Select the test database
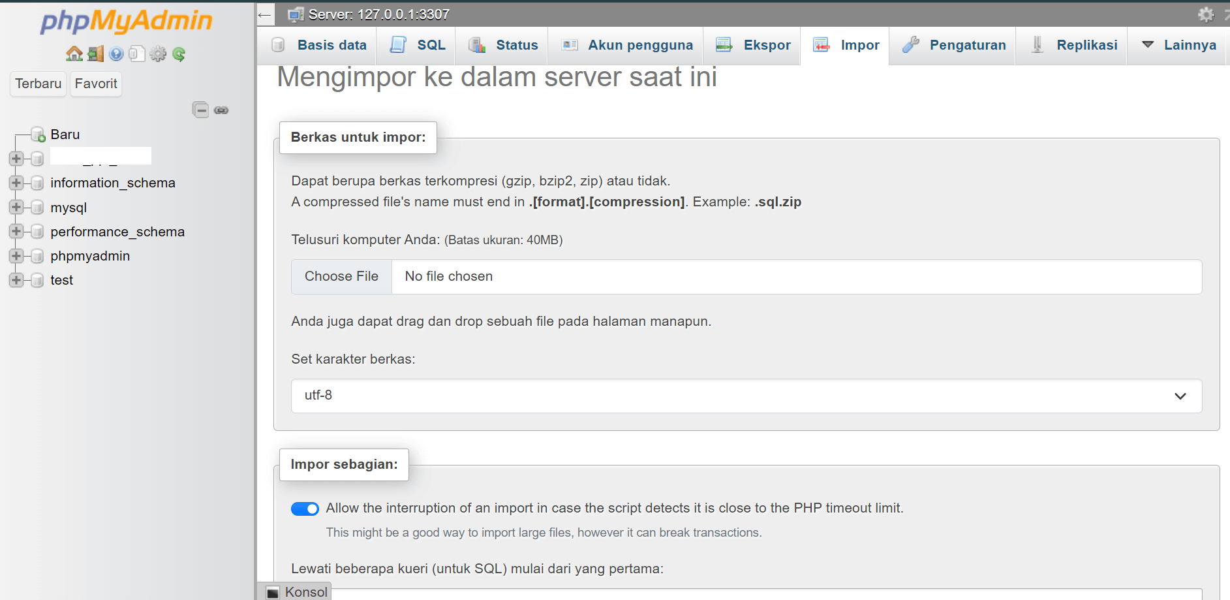1230x600 pixels. click(x=61, y=279)
